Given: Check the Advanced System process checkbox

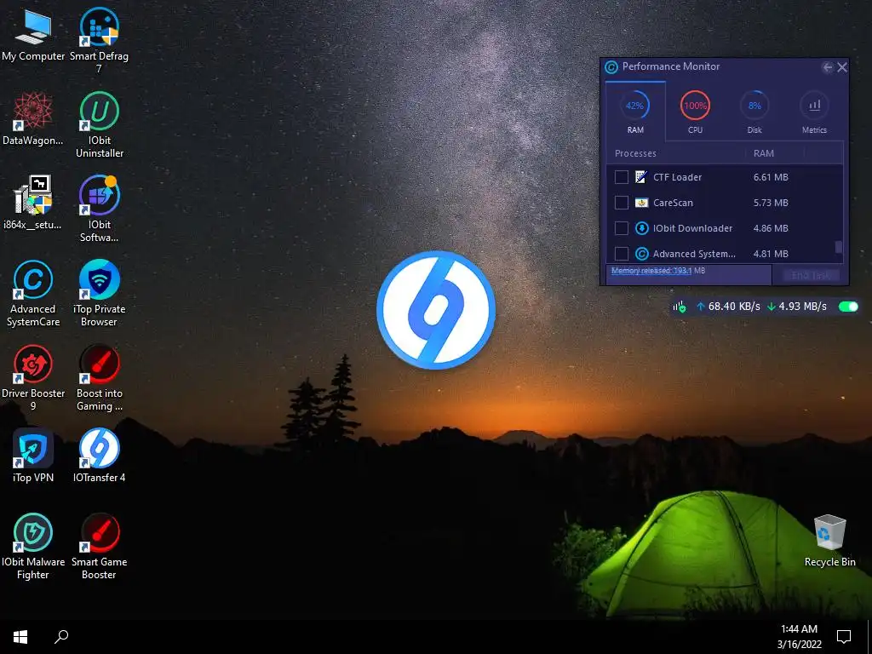Looking at the screenshot, I should tap(621, 254).
